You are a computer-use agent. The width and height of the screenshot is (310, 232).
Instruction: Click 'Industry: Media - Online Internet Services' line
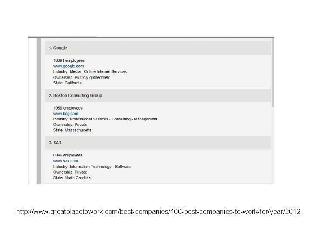tap(90, 72)
